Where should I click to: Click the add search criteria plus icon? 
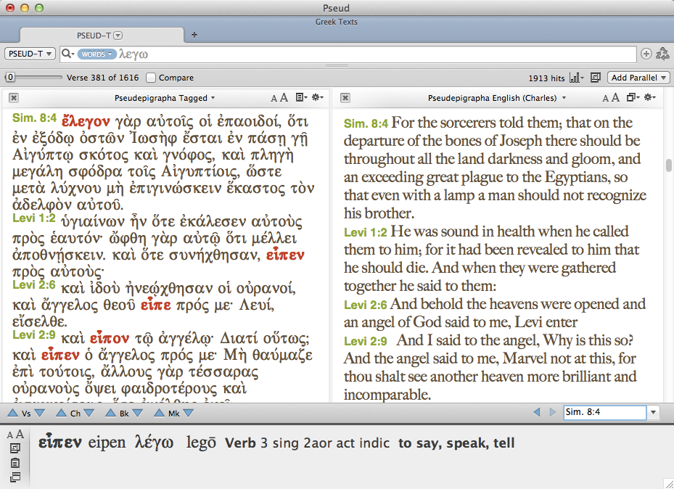pos(646,54)
